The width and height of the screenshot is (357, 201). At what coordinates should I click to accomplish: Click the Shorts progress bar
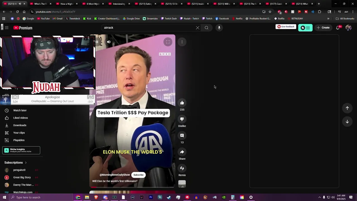click(x=132, y=187)
